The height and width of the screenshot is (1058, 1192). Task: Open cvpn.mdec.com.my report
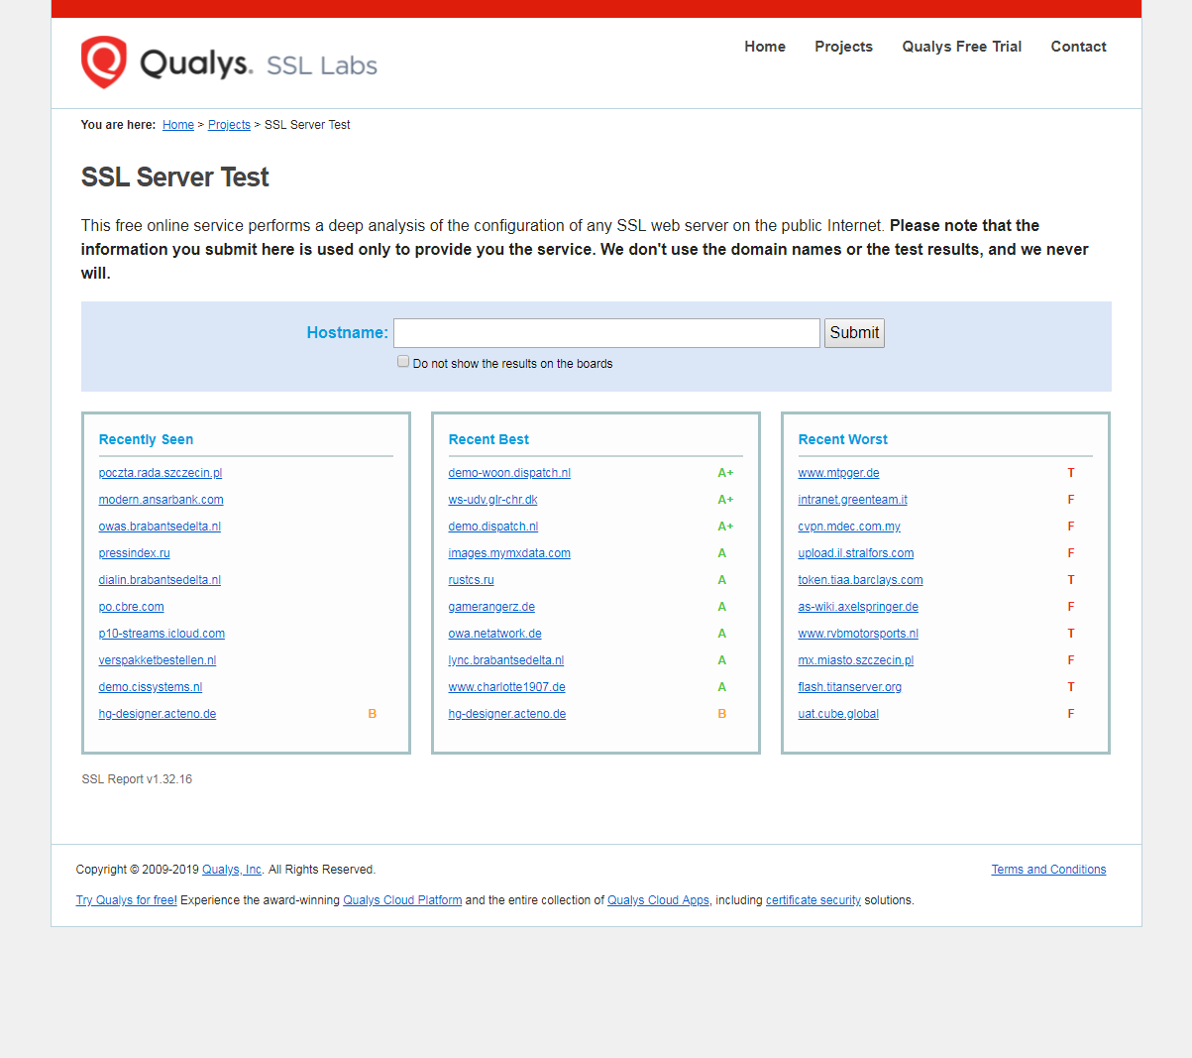[849, 527]
